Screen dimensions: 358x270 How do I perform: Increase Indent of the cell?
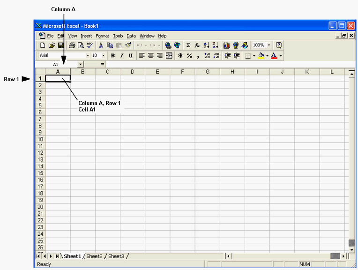click(x=236, y=55)
